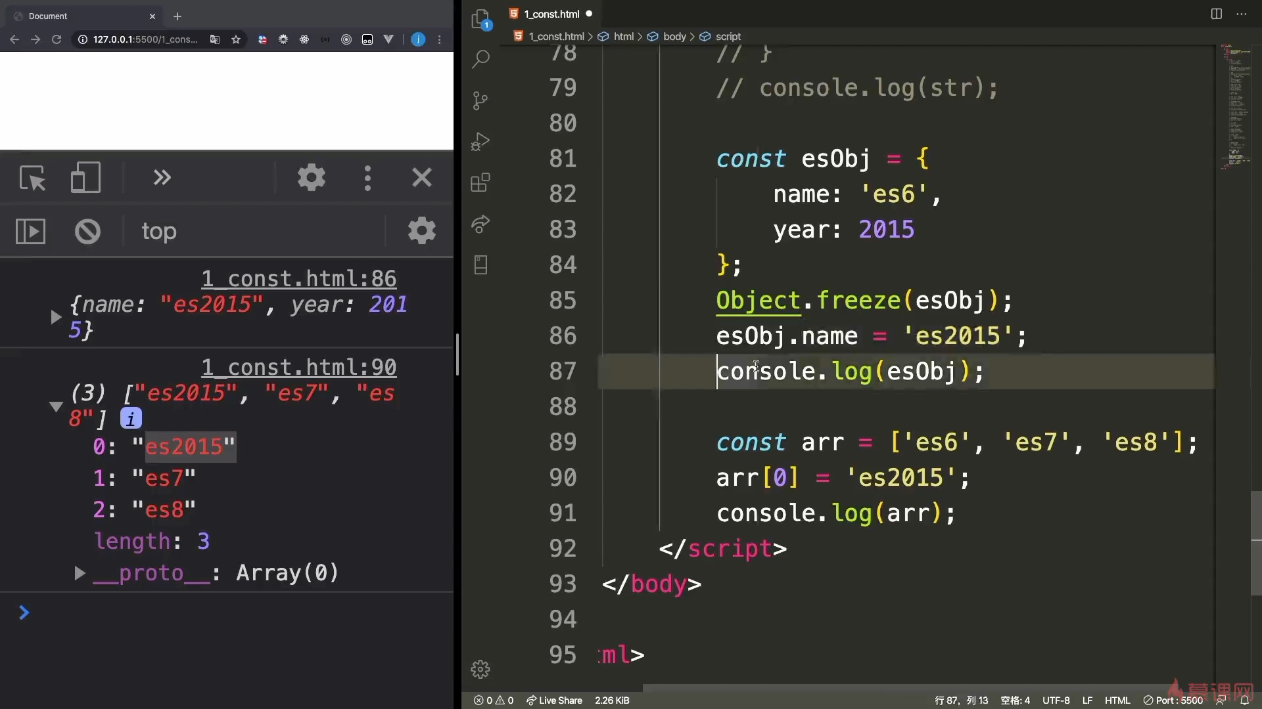
Task: Expand the __proto__ Array(0) entry
Action: pos(80,573)
